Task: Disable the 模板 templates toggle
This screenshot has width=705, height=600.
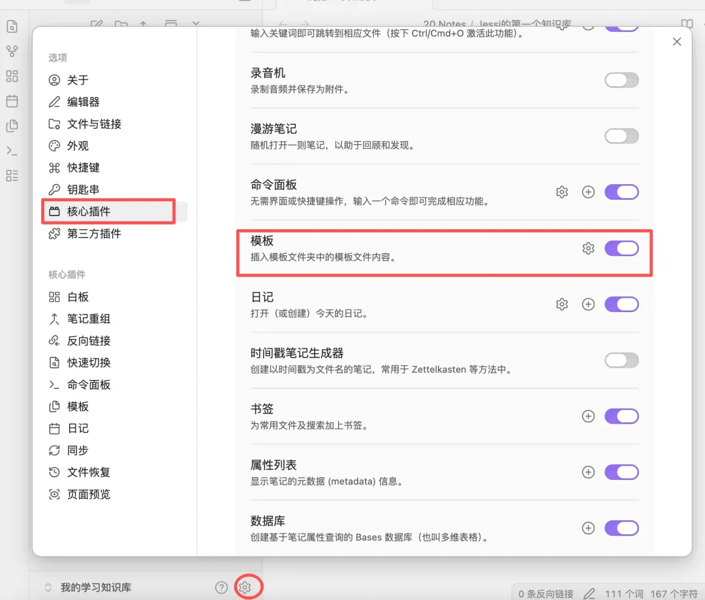Action: pos(621,248)
